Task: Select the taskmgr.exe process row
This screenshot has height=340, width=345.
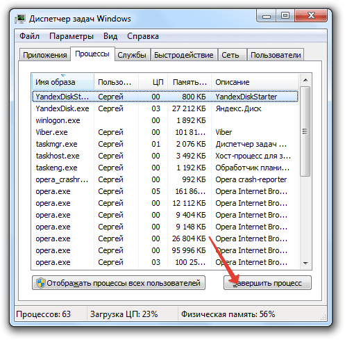Action: (165, 144)
